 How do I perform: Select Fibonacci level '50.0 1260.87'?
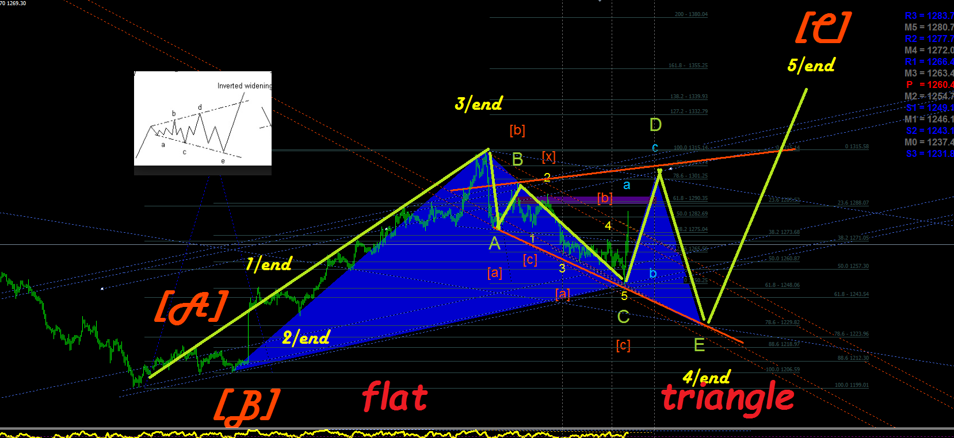(x=784, y=259)
